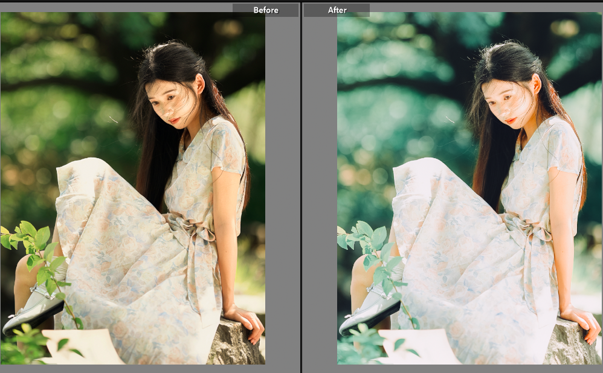Click the woman's red lips in After photo
603x373 pixels.
click(511, 121)
